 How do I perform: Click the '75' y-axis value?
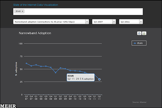click(x=21, y=56)
